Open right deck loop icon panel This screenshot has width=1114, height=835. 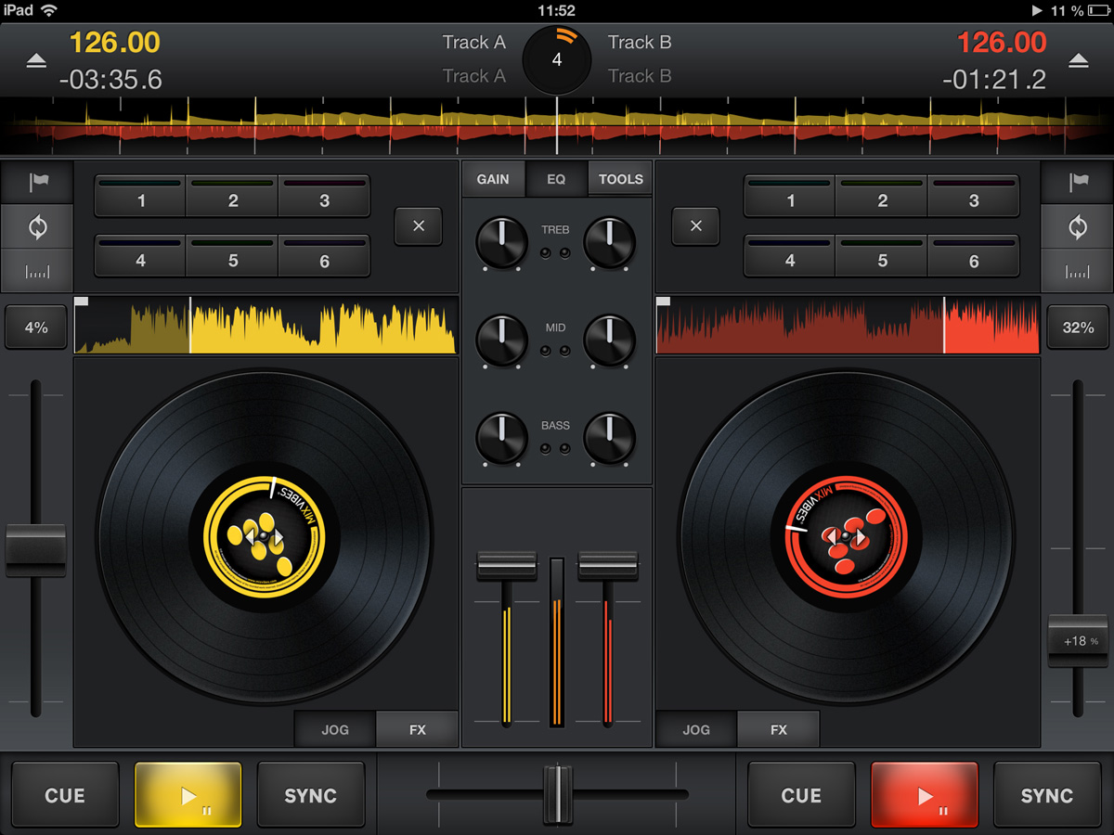[x=1078, y=226]
